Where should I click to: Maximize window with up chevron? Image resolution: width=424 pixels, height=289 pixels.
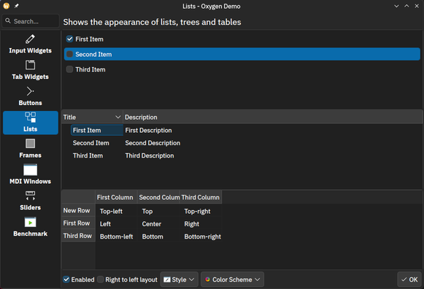click(406, 6)
